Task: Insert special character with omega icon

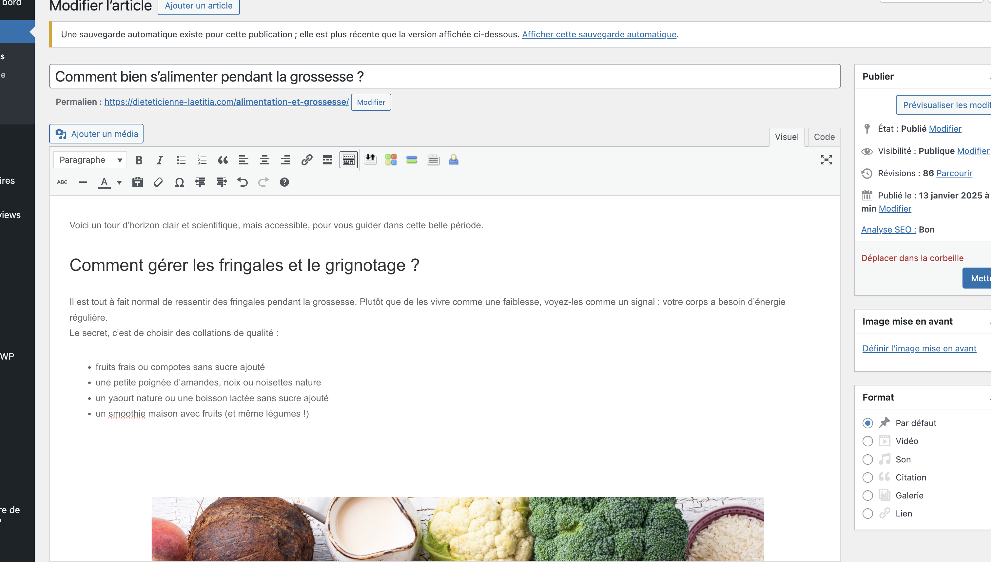Action: [179, 182]
